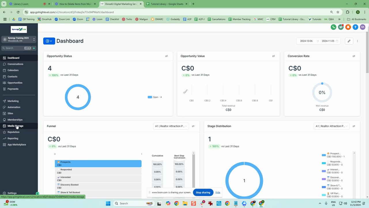The image size is (369, 208).
Task: Click the pencil Edit Dashboard button
Action: tap(349, 41)
